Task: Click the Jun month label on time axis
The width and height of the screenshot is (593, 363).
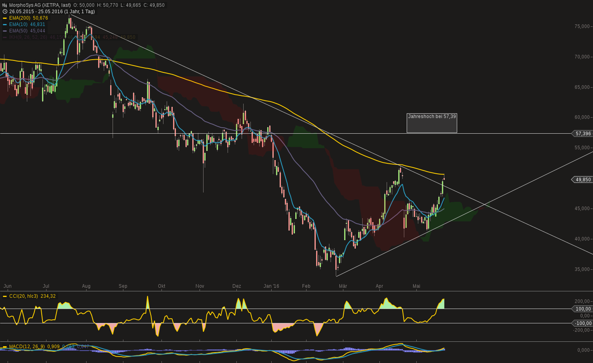Action: [x=7, y=286]
